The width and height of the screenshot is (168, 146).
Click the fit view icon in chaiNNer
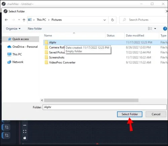[x=25, y=131]
